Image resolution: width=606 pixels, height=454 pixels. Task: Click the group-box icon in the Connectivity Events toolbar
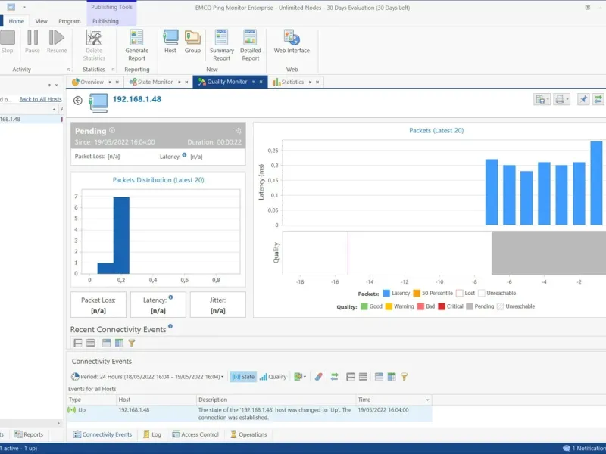(x=379, y=377)
